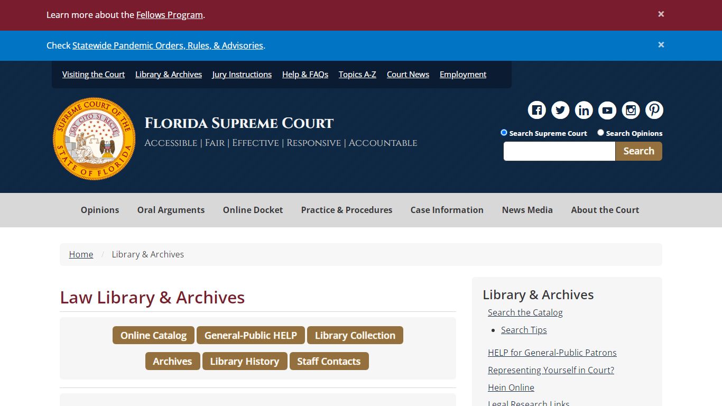The image size is (722, 406).
Task: Click the Florida Supreme Court seal logo
Action: pos(94,139)
